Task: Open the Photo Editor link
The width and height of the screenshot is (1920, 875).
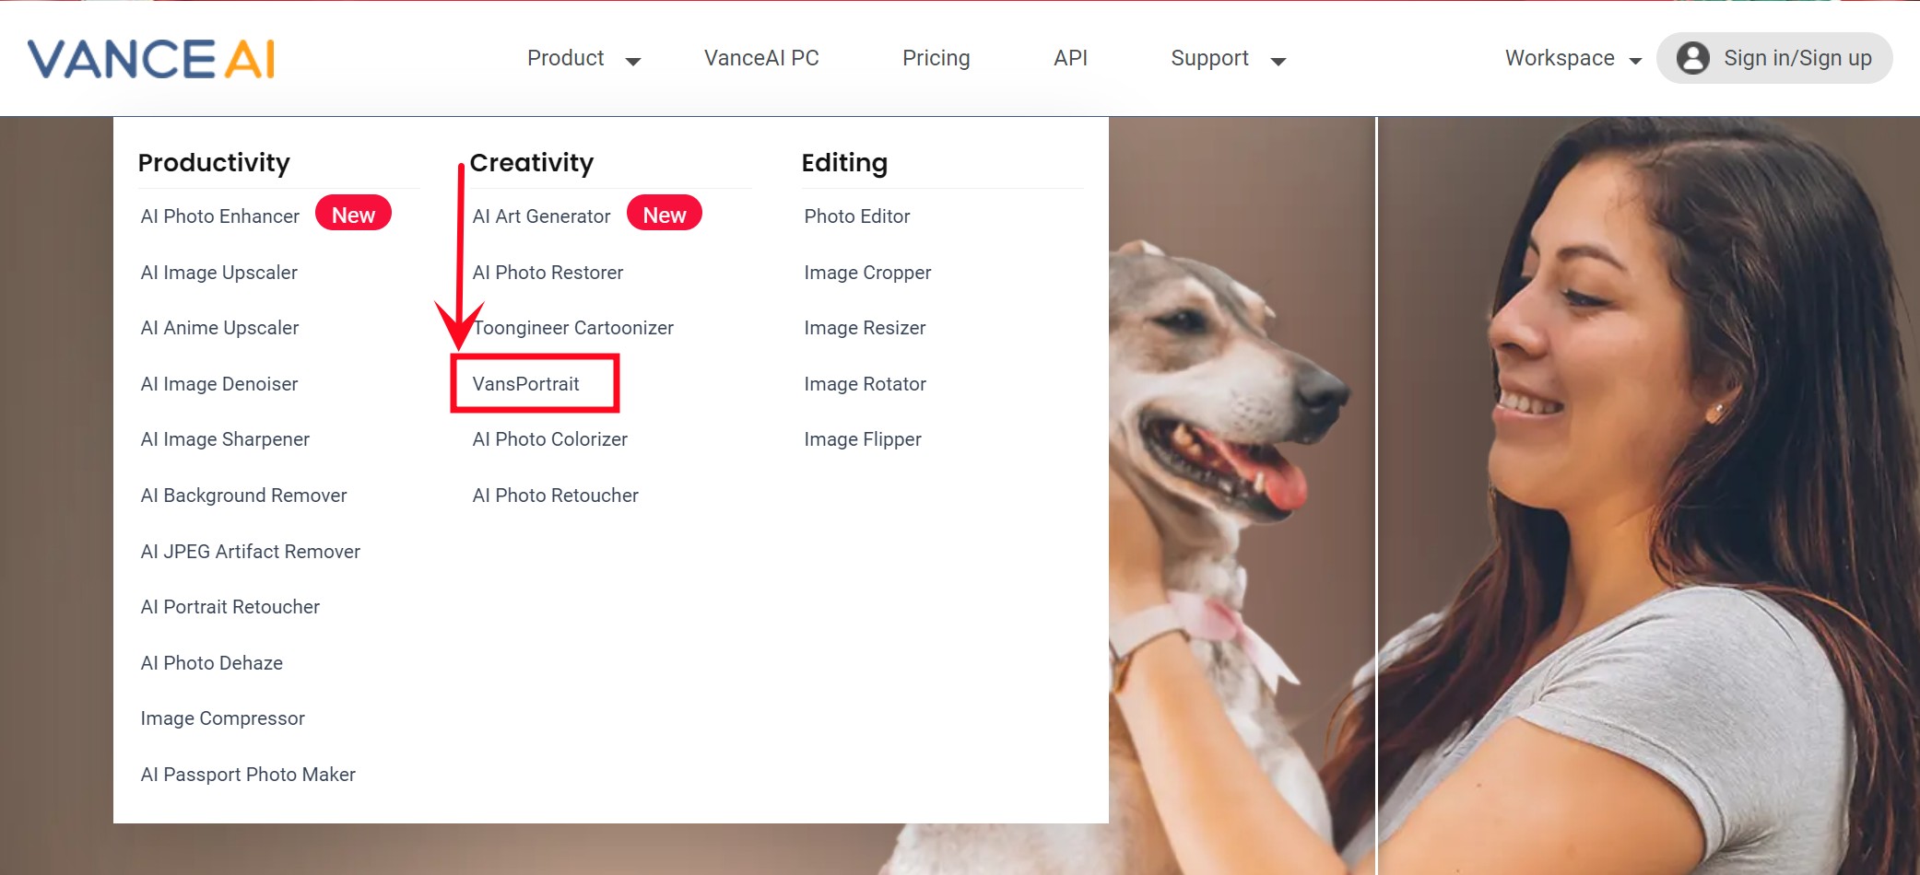Action: 856,216
